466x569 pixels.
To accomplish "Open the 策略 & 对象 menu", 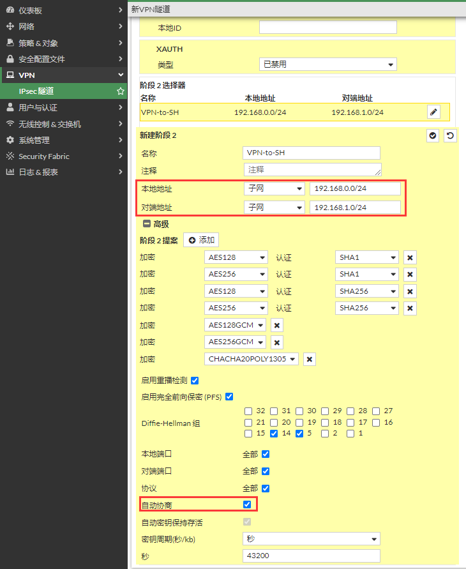I will 64,43.
